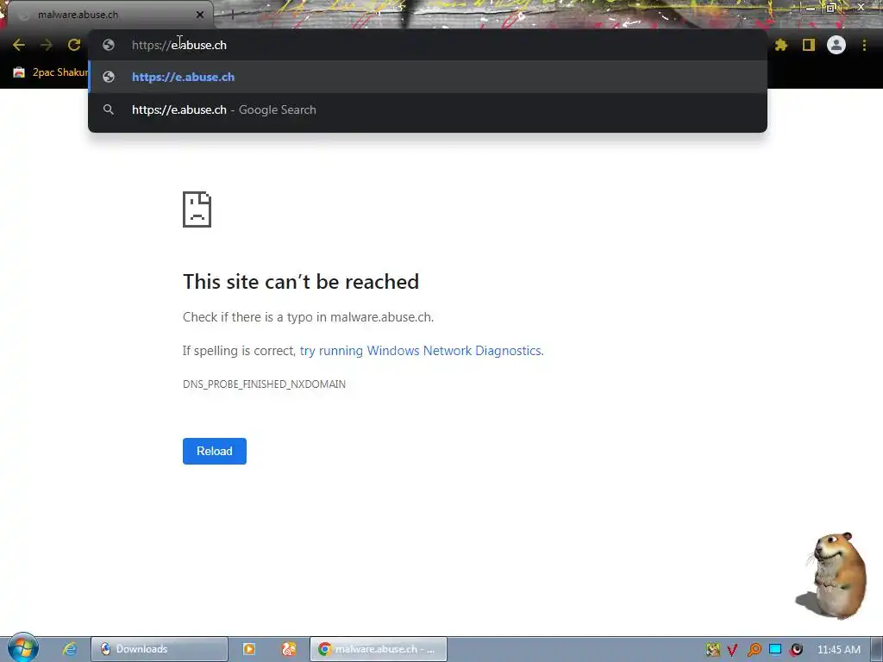The height and width of the screenshot is (662, 883).
Task: Open the UC Browser taskbar icon
Action: (x=289, y=649)
